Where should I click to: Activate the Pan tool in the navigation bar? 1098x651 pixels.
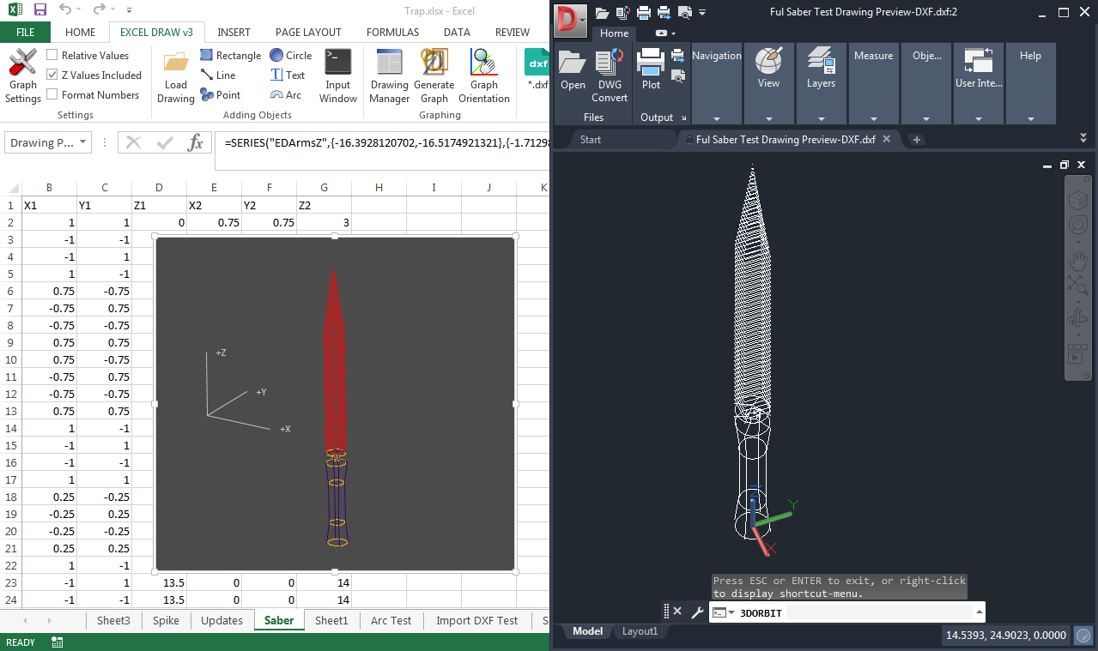(x=1077, y=261)
